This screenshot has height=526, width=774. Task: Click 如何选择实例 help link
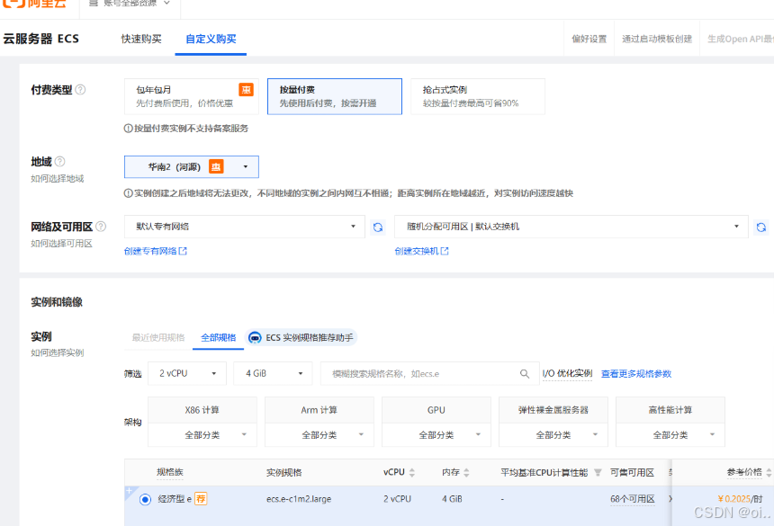point(58,352)
